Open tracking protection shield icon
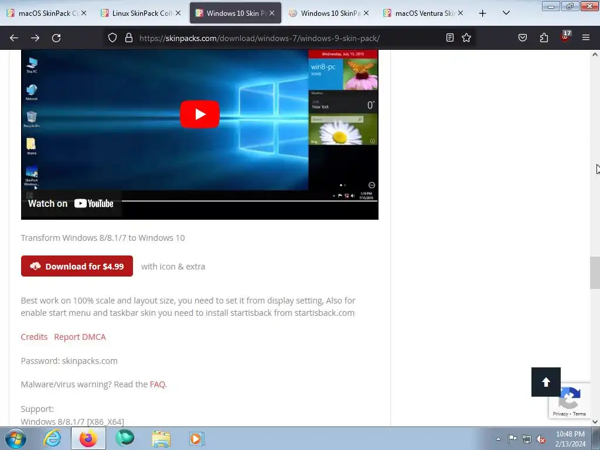The height and width of the screenshot is (450, 600). [112, 38]
